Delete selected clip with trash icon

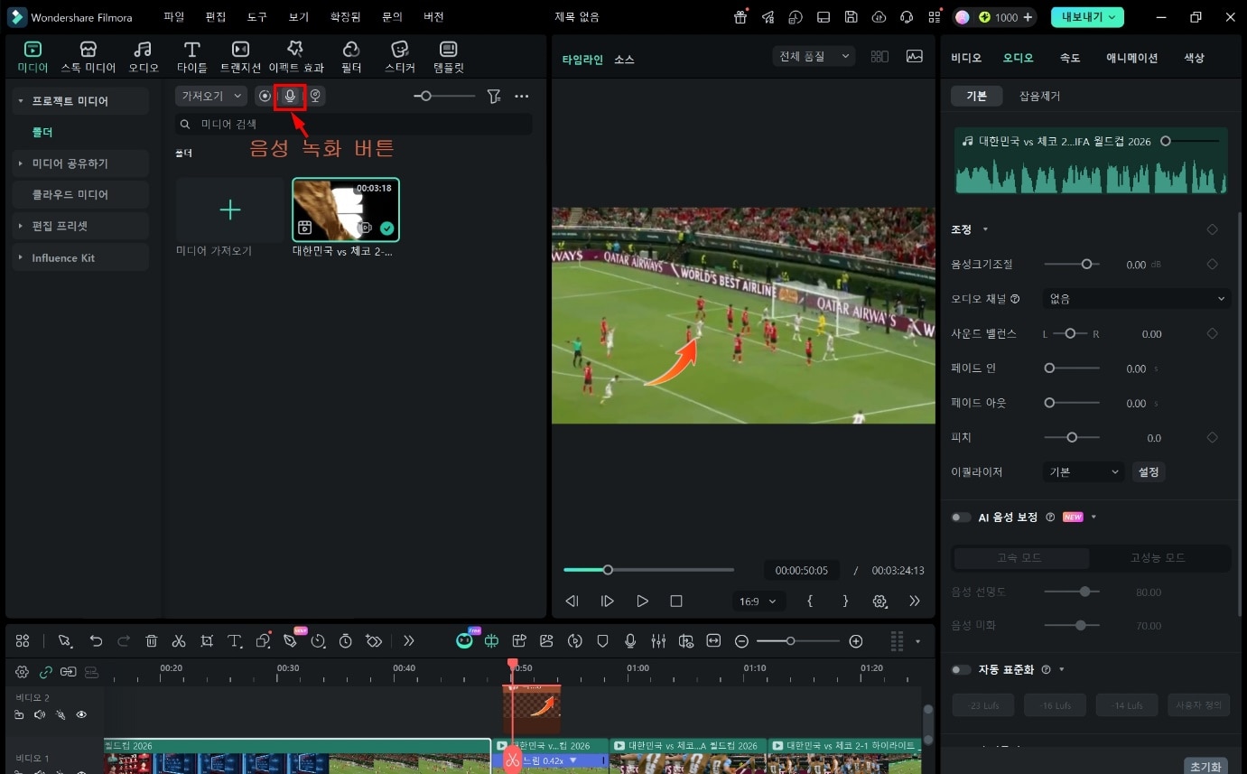(x=152, y=641)
